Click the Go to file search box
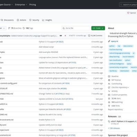This screenshot has width=137, height=137. 76,28
